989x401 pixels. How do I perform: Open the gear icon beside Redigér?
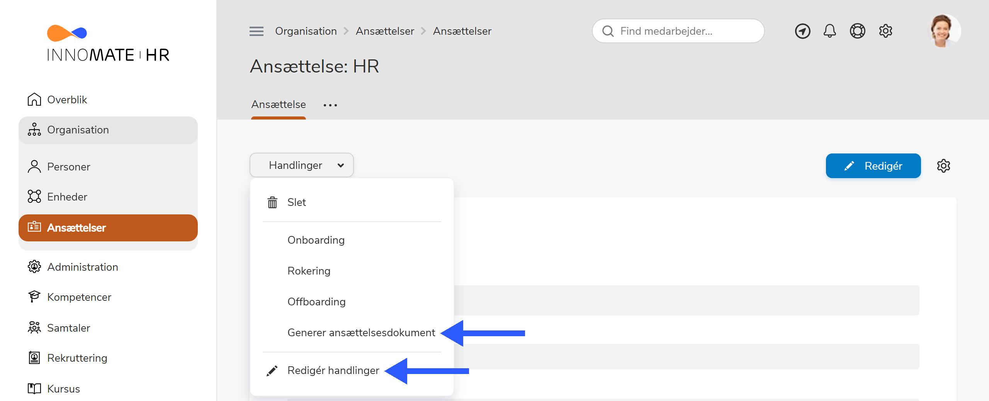point(943,166)
